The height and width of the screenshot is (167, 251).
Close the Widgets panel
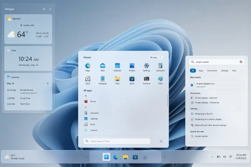(50, 9)
